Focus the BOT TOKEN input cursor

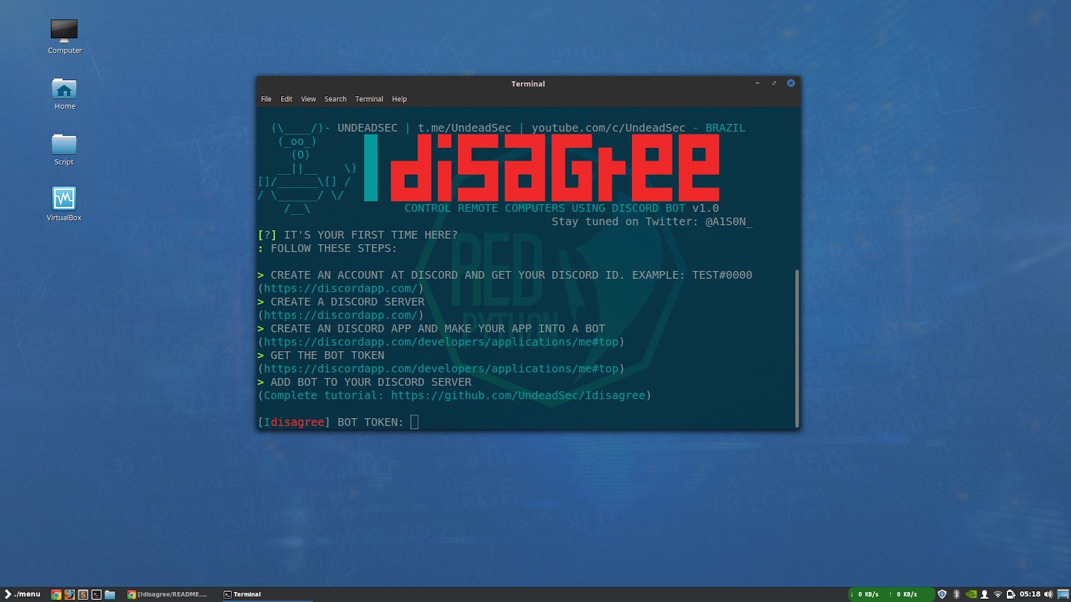[414, 422]
